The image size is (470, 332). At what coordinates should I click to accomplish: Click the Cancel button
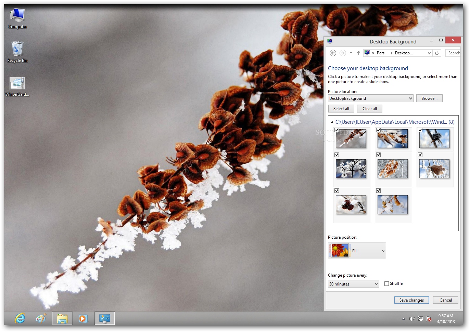pos(446,300)
